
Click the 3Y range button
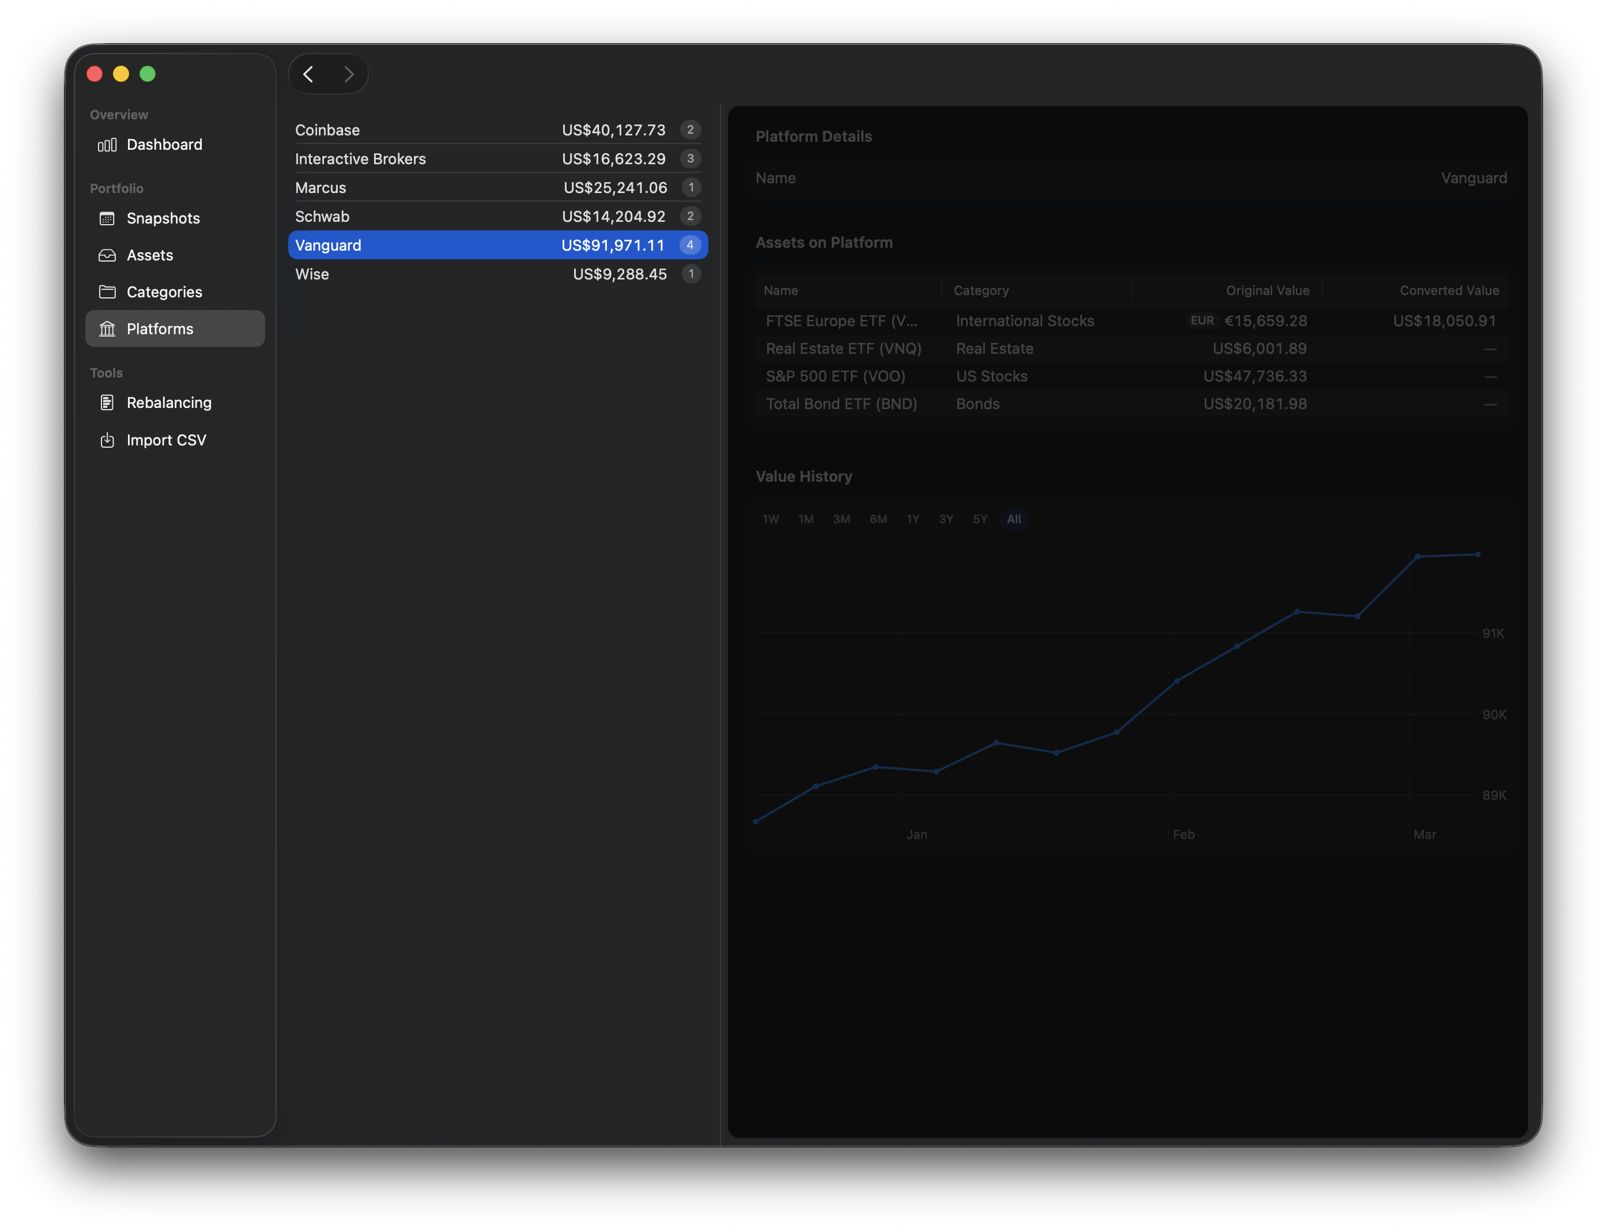[x=945, y=519]
